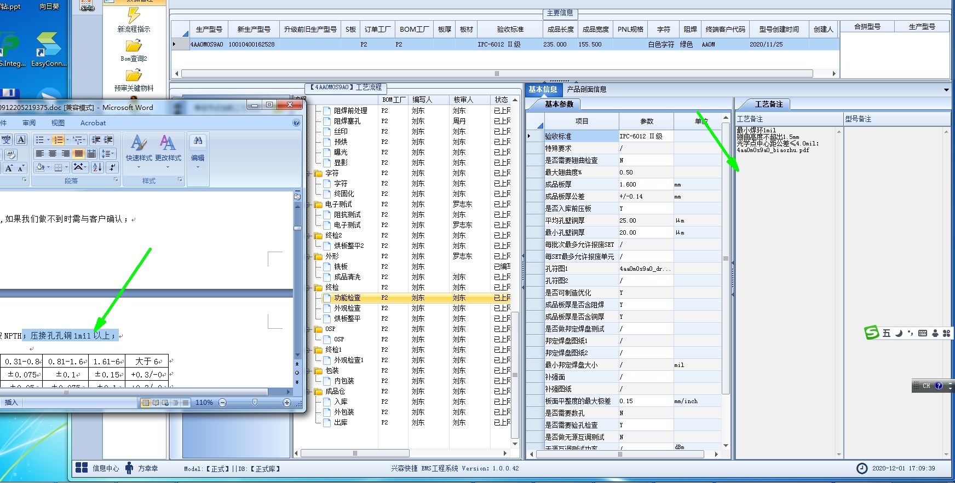Center text in Word ribbon
Image resolution: width=955 pixels, height=483 pixels.
point(53,154)
